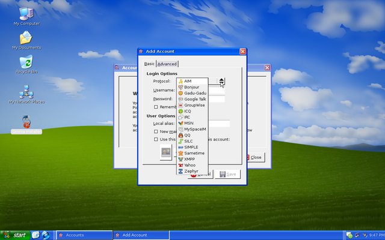385x240 pixels.
Task: Open the Protocol combo box arrow
Action: [x=221, y=81]
